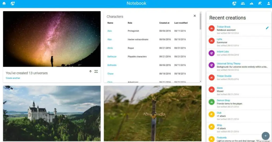Open the Characters people icon in top bar
The width and height of the screenshot is (272, 142).
(x=243, y=3)
